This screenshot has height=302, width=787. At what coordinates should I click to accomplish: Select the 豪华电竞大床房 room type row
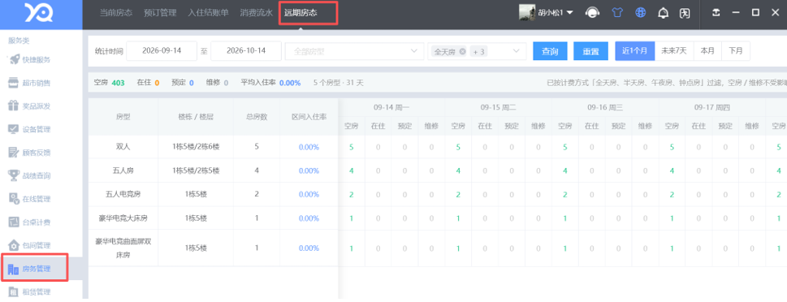tap(123, 218)
